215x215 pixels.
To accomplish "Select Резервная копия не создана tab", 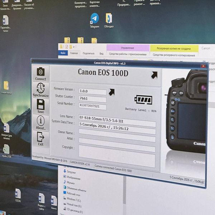I will [x=174, y=48].
